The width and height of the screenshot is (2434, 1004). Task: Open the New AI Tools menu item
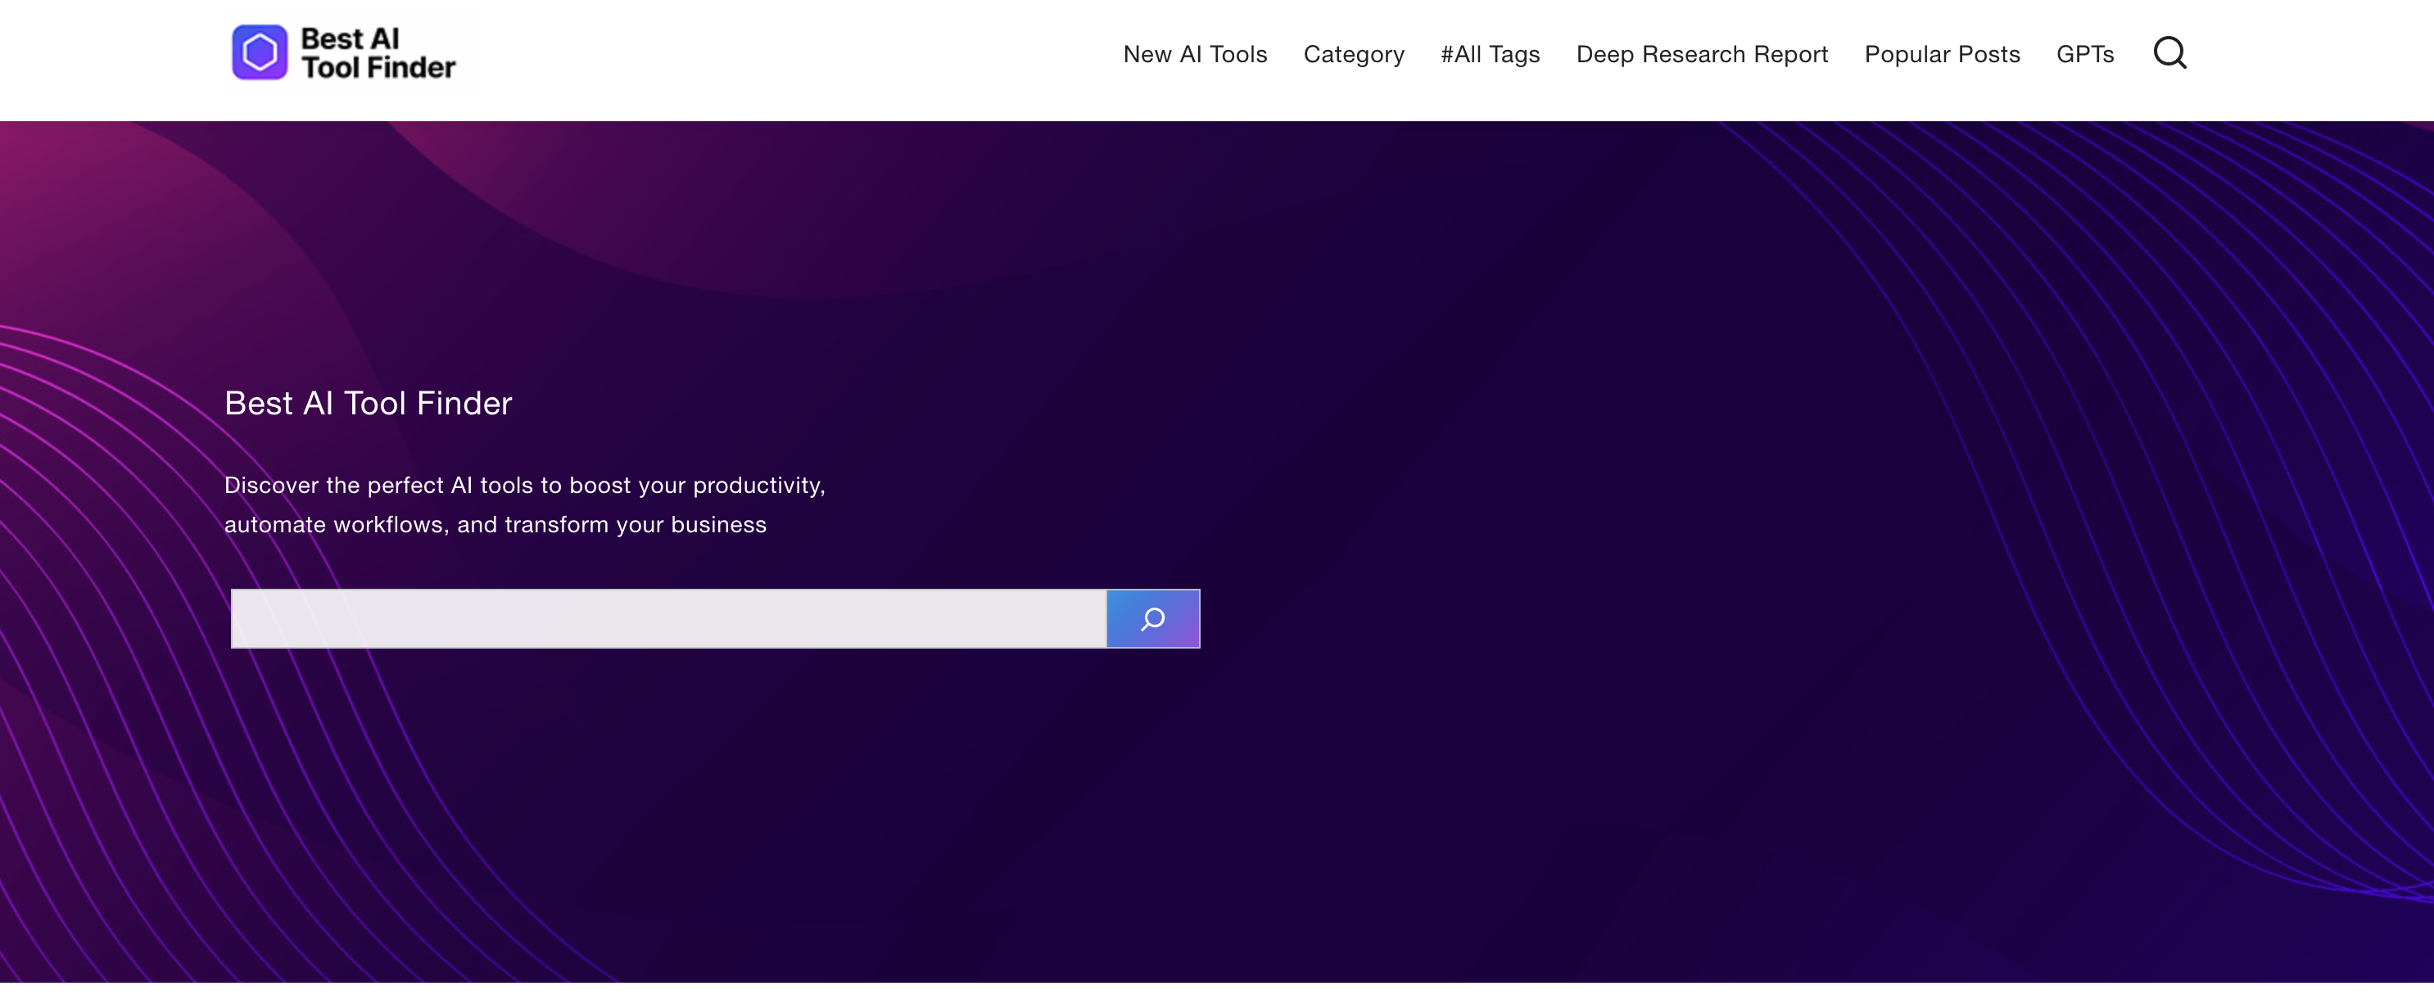pyautogui.click(x=1194, y=54)
